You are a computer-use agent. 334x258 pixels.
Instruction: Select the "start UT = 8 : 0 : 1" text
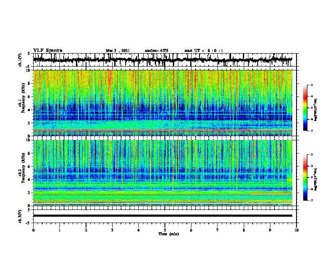point(204,51)
